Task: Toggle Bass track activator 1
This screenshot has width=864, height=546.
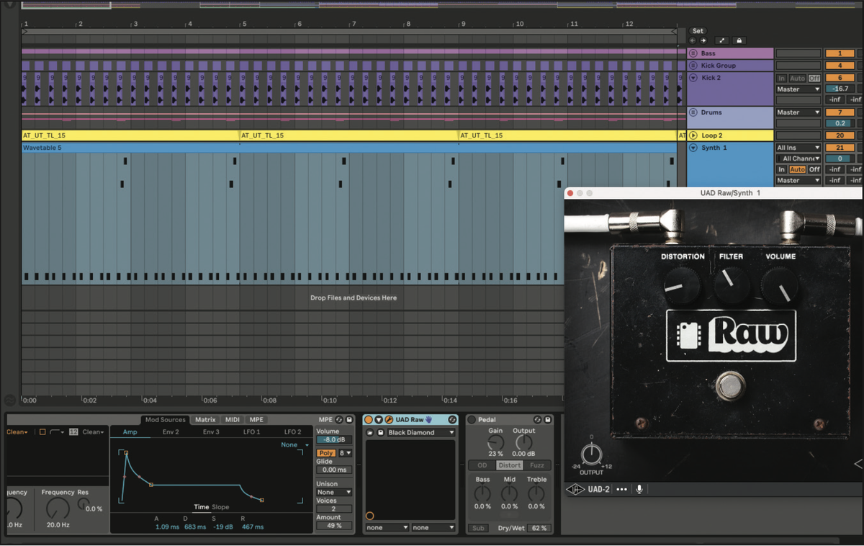Action: pos(840,53)
